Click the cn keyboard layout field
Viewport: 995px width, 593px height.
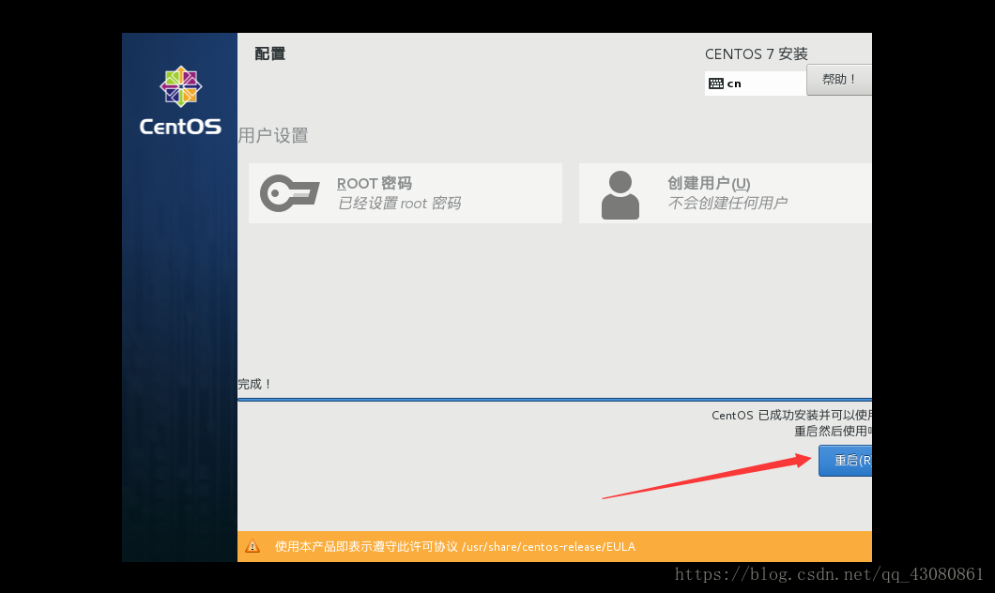pyautogui.click(x=755, y=84)
